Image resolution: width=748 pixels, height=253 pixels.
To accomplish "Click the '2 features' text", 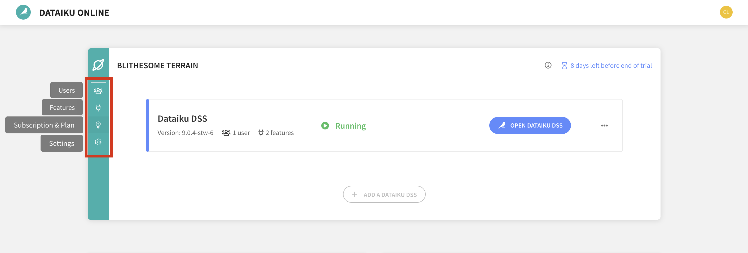I will click(279, 133).
